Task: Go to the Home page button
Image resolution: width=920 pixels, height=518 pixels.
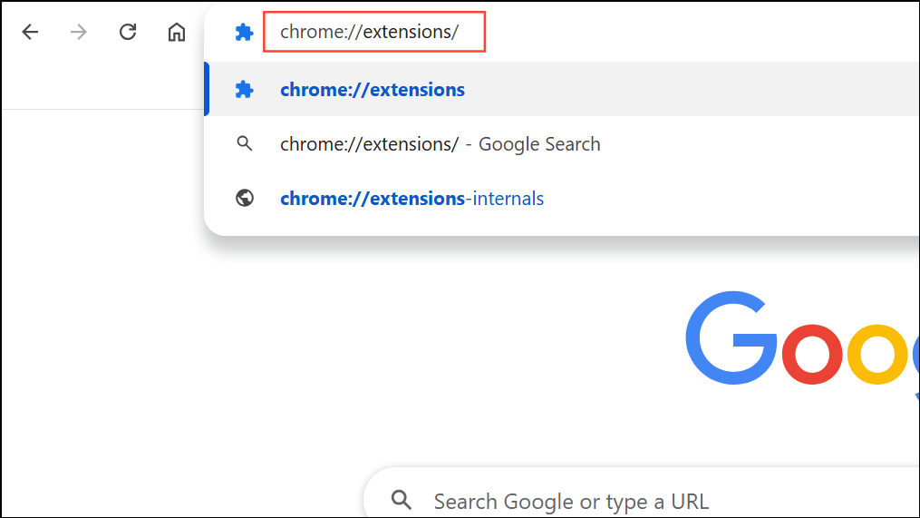Action: coord(177,33)
